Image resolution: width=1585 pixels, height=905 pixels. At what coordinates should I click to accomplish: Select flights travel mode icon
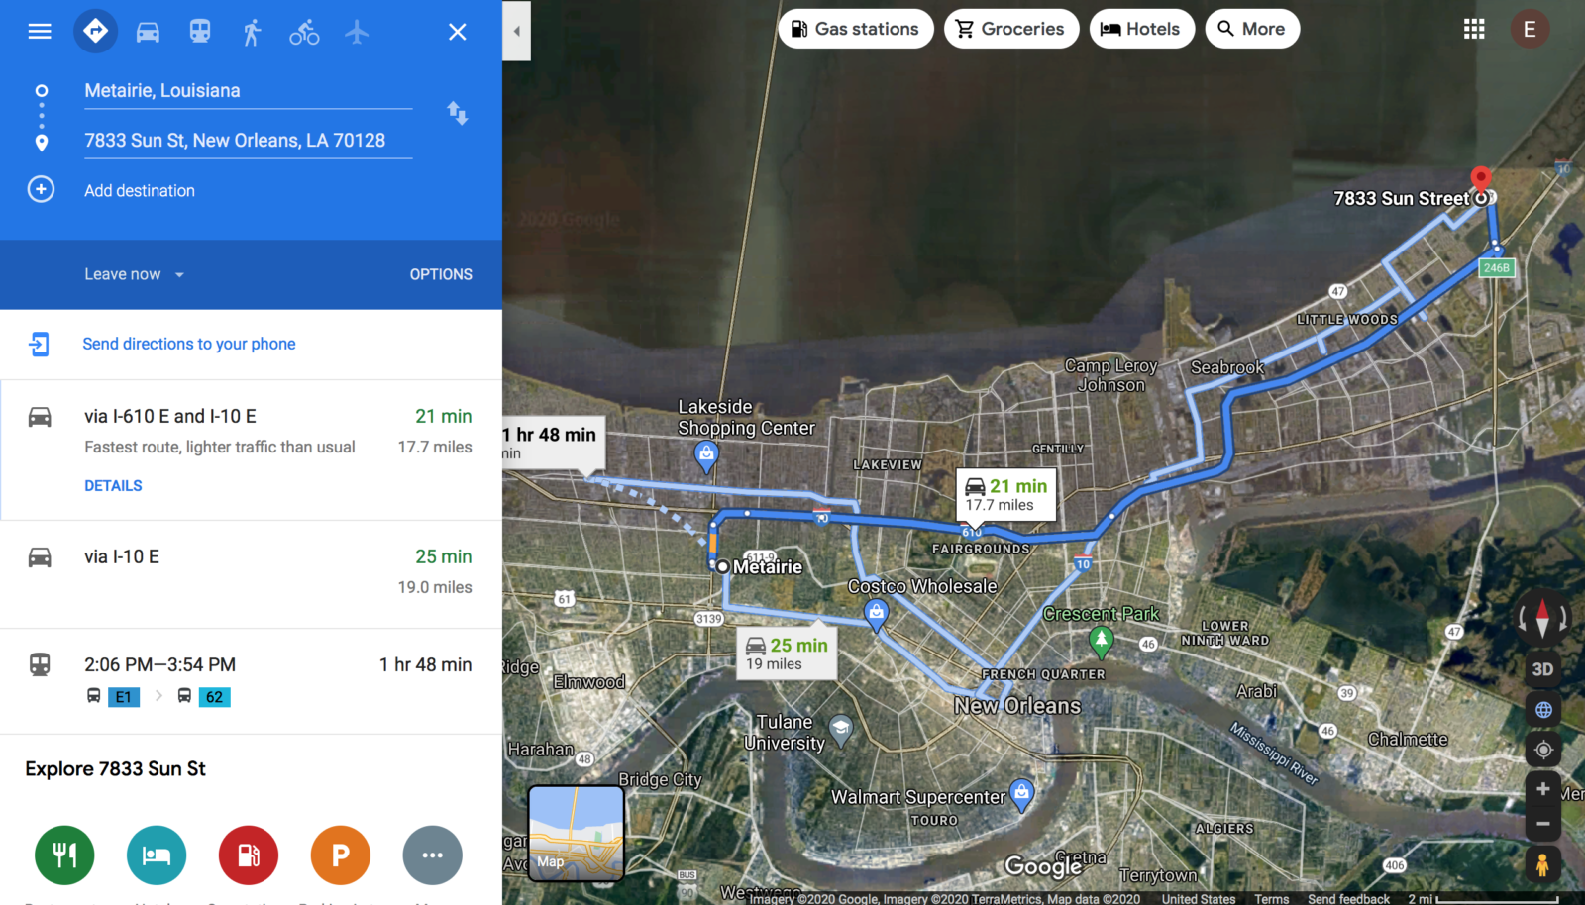(357, 32)
